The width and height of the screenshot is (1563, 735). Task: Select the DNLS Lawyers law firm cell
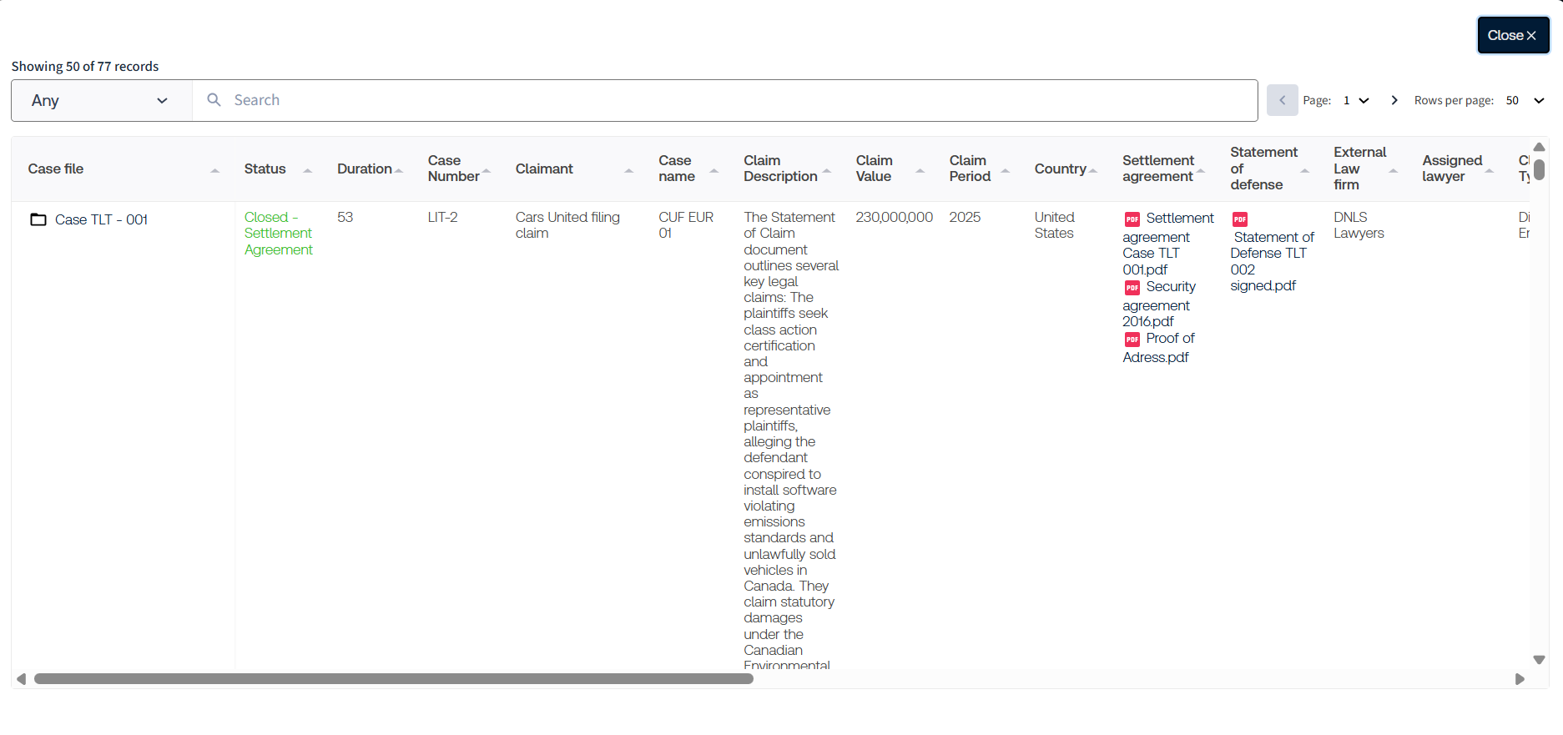1359,225
